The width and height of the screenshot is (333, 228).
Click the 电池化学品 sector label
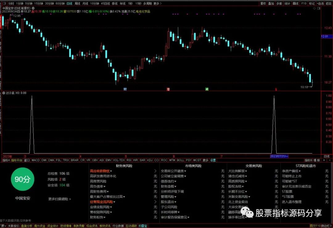tap(143, 11)
